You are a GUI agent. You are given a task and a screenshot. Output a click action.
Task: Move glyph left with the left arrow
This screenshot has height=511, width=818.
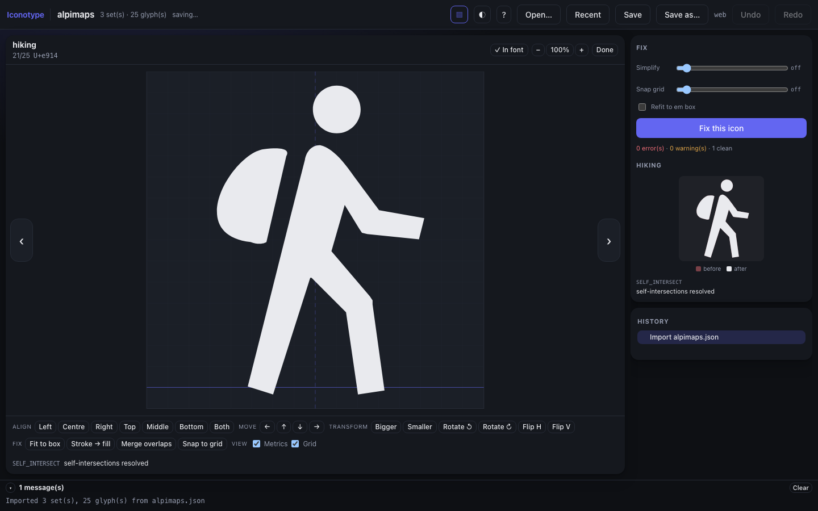(x=267, y=427)
